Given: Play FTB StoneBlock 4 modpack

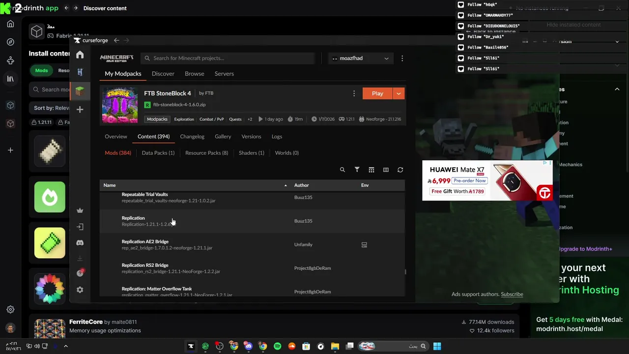Looking at the screenshot, I should (377, 93).
